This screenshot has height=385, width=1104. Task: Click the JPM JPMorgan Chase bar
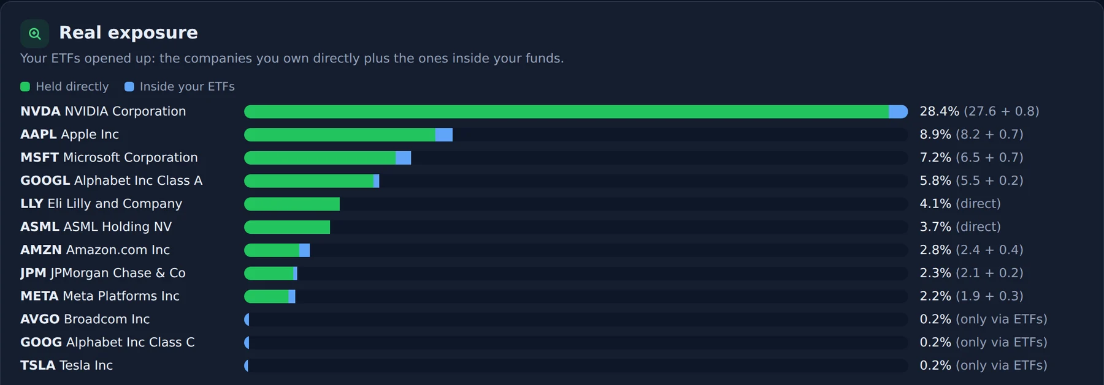270,273
